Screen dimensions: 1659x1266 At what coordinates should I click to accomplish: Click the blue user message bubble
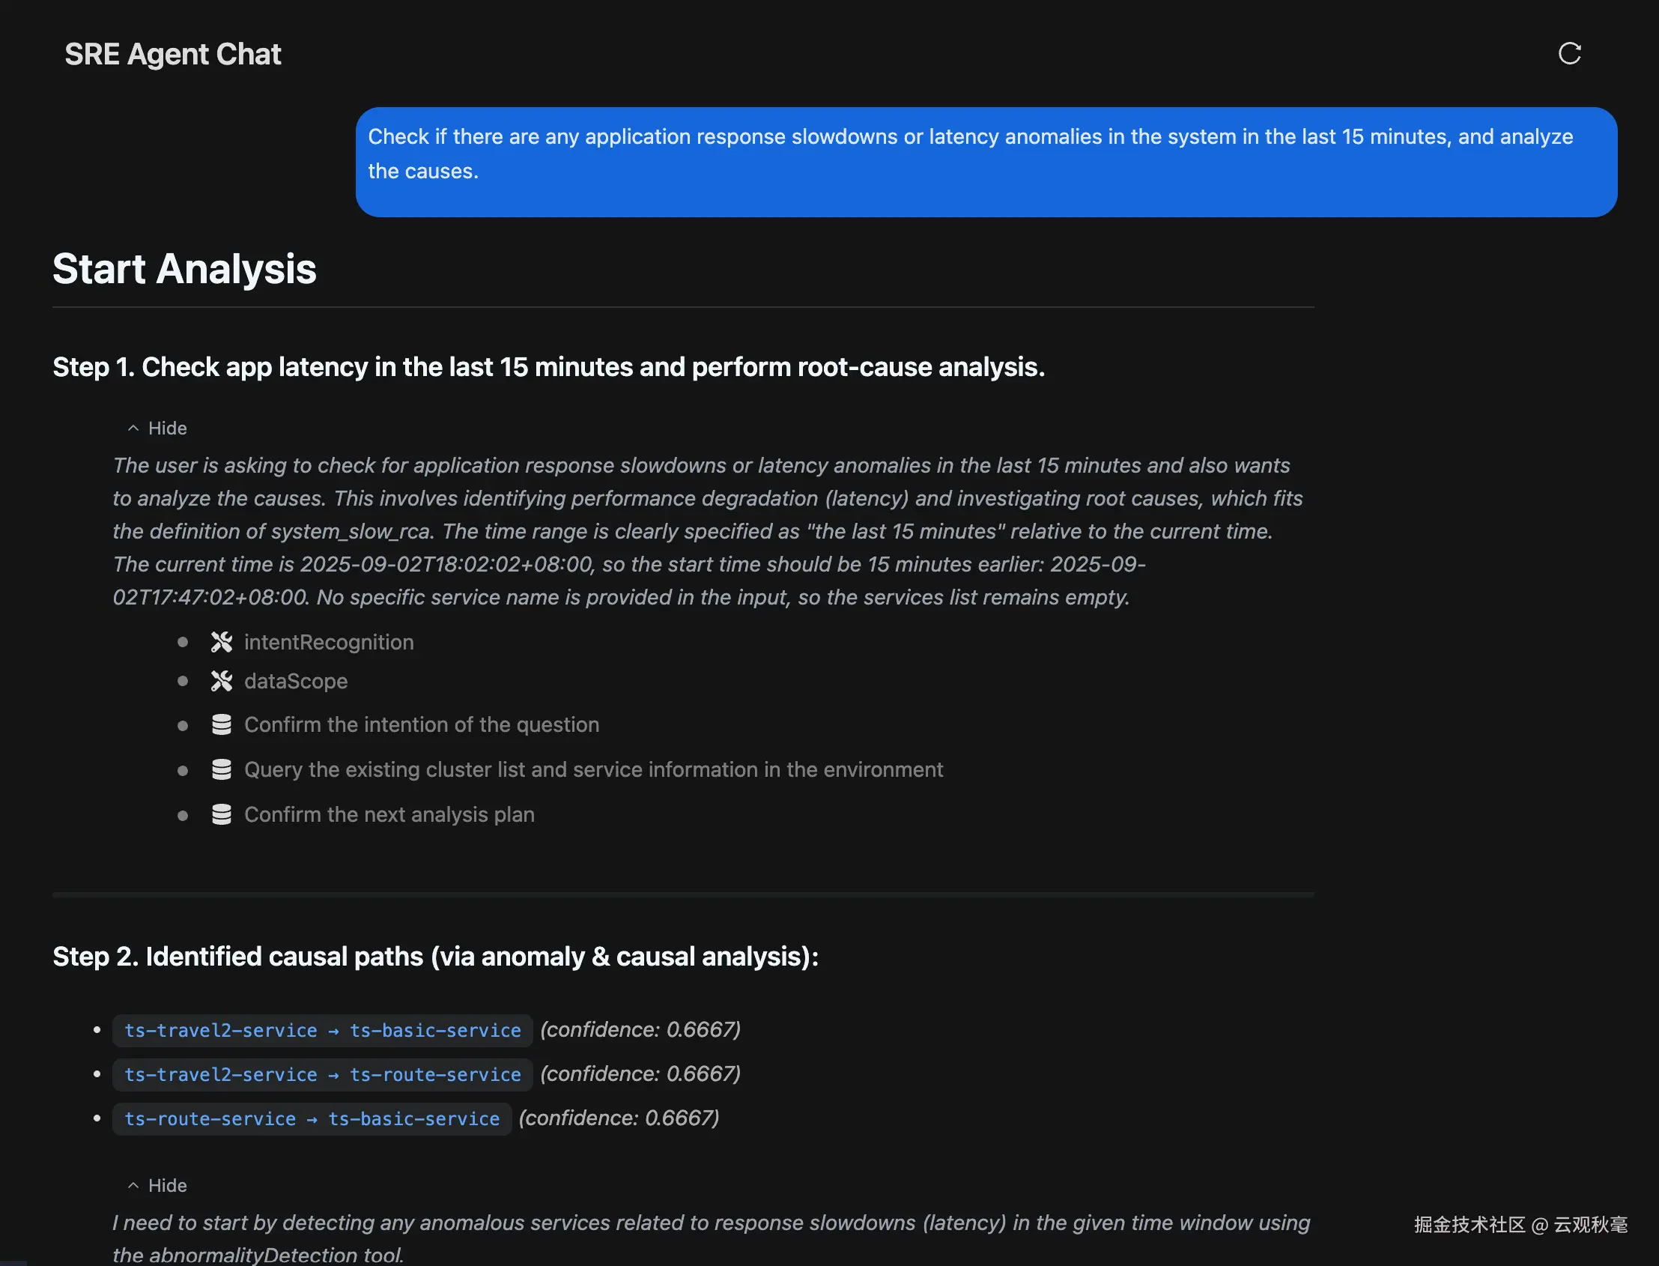point(986,161)
